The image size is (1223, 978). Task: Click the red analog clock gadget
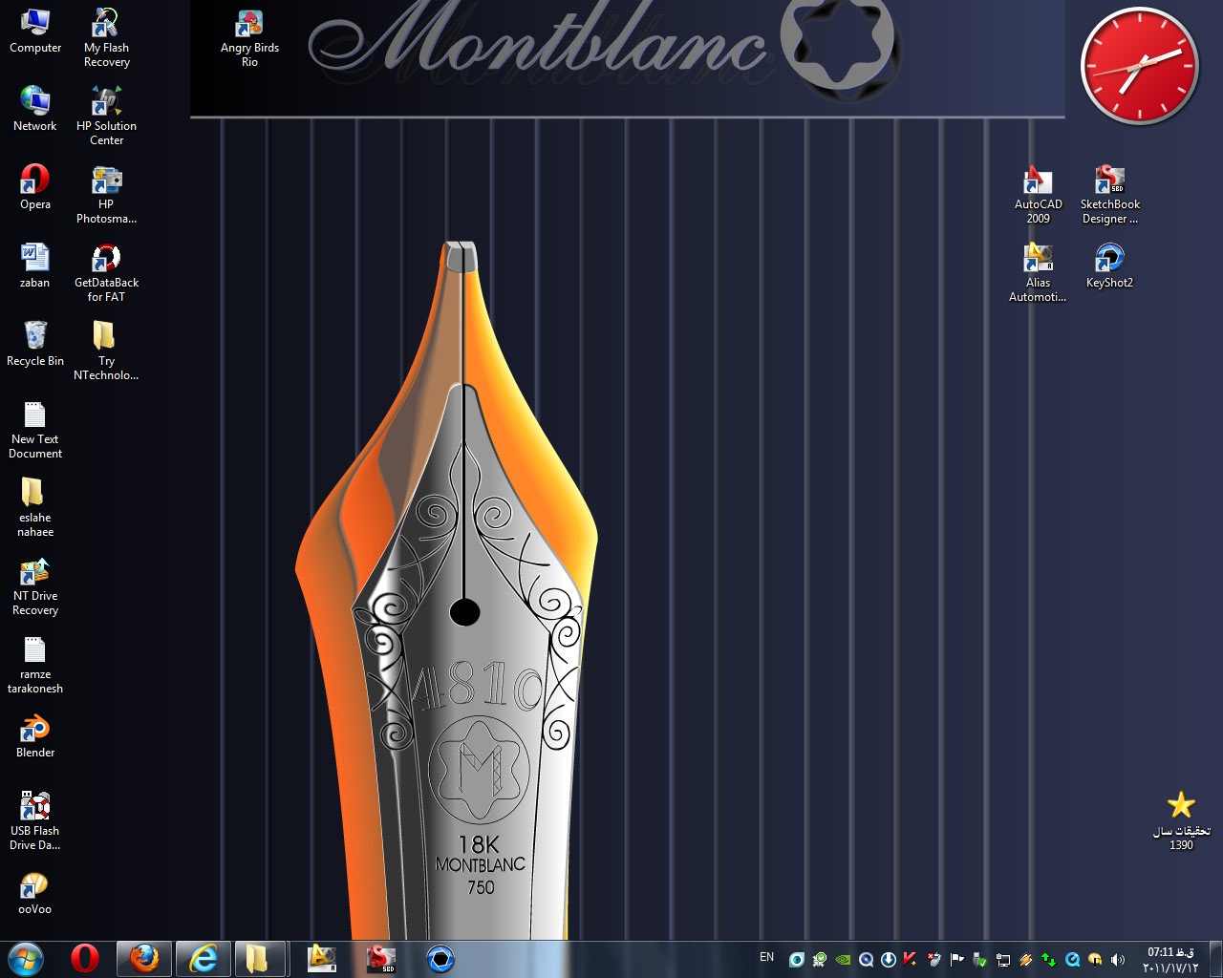pos(1139,66)
